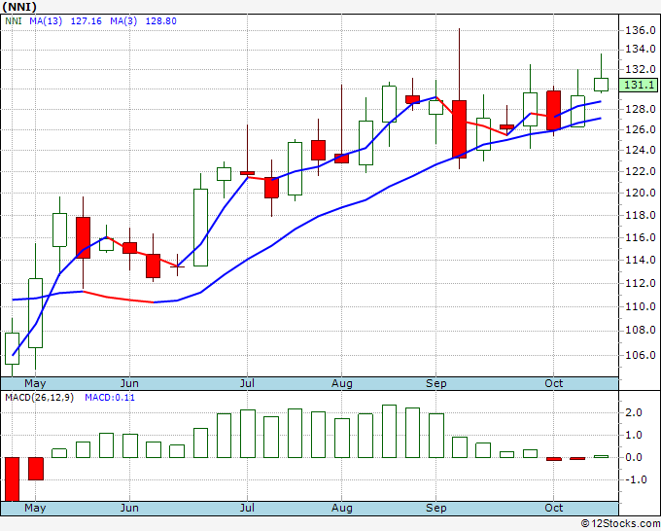Click the 126.0 price axis label

pyautogui.click(x=640, y=129)
